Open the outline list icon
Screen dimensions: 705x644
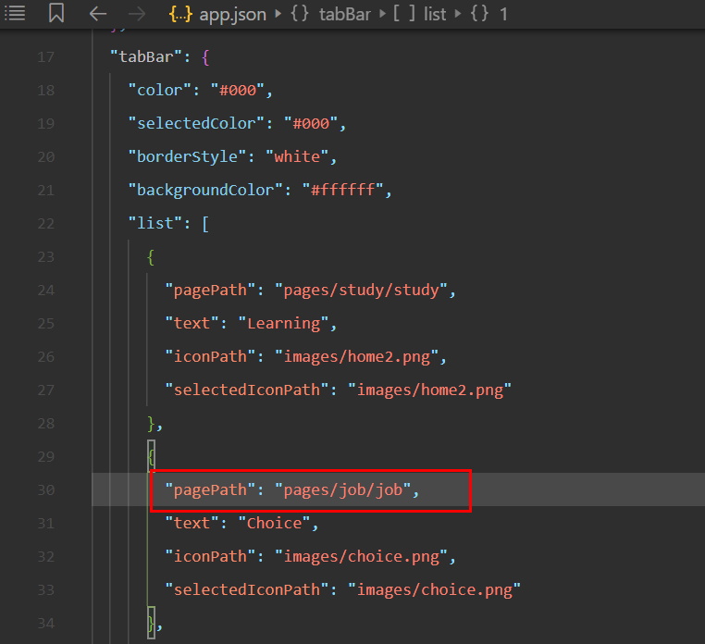[x=15, y=13]
